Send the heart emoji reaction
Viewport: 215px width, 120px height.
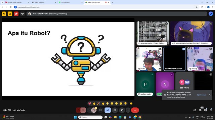tap(90, 104)
